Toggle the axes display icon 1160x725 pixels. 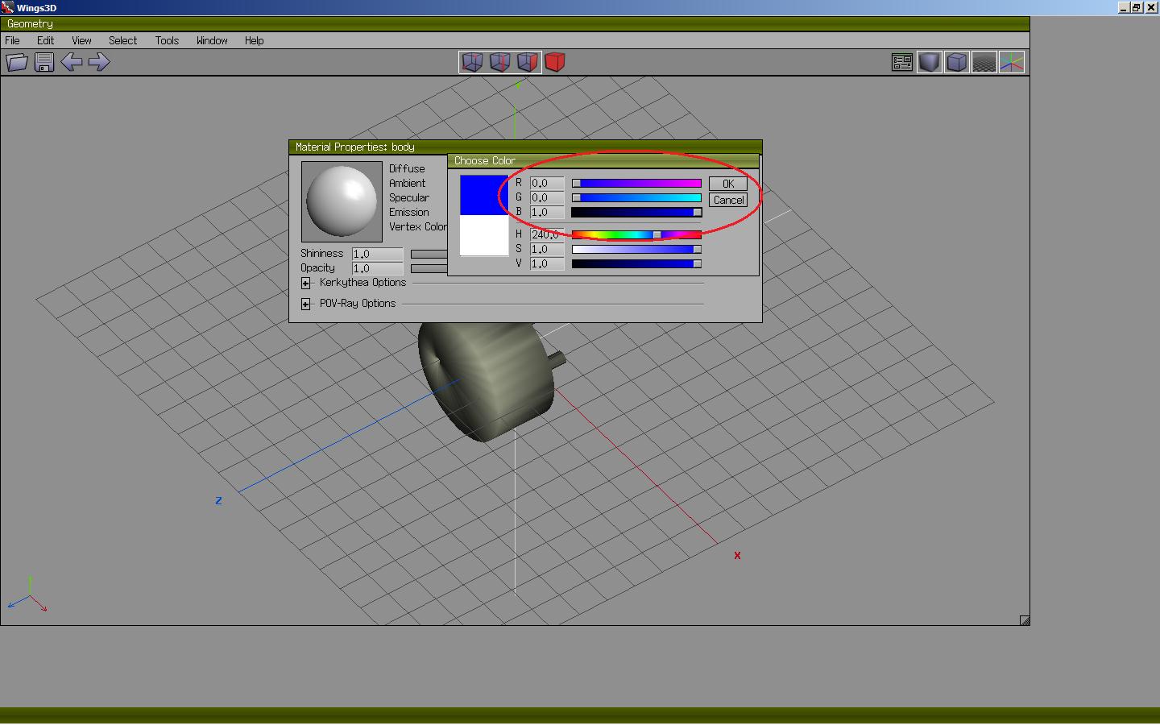click(x=1012, y=62)
